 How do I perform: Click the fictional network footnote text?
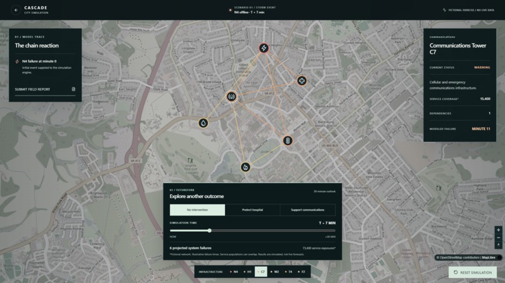(237, 254)
